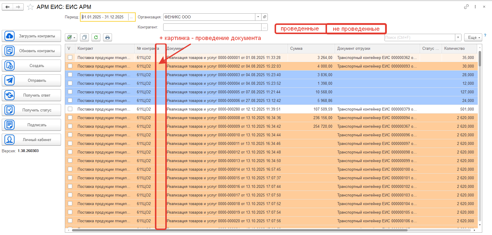Click the copy documents toolbar icon

click(84, 37)
